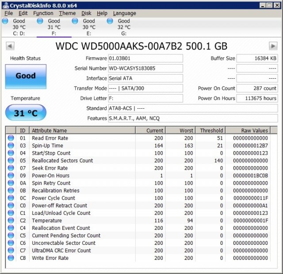283x274 pixels.
Task: Select the Write Error Rate attribute name
Action: point(50,258)
